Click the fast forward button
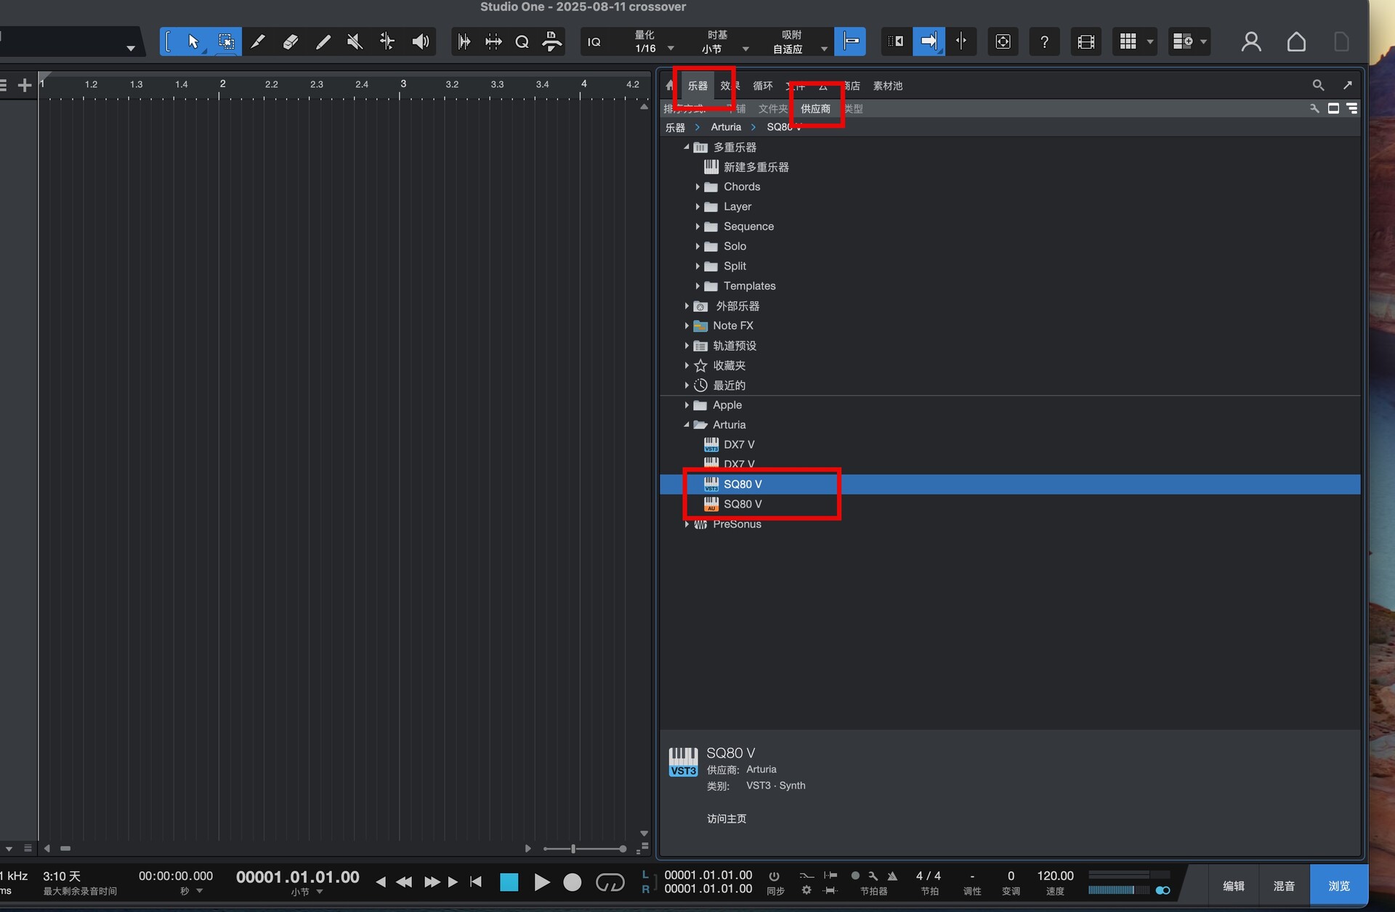 point(432,882)
